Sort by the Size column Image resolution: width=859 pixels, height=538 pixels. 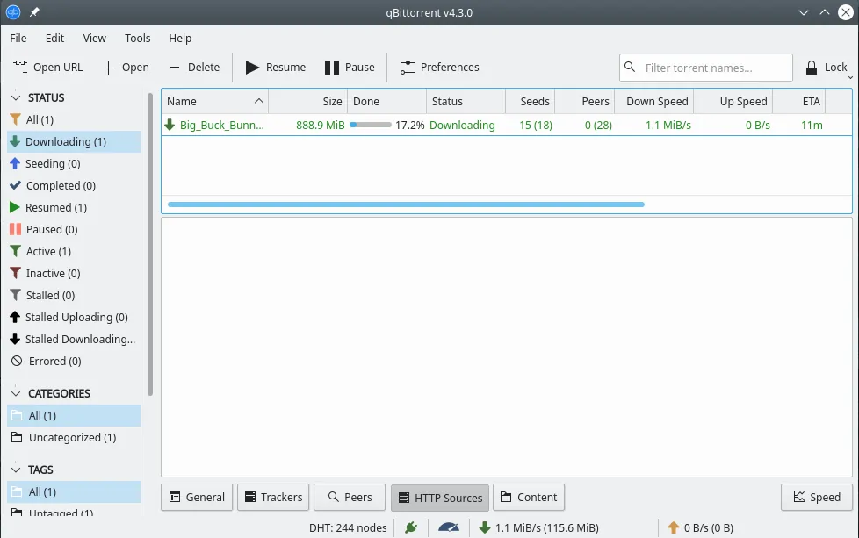pos(308,101)
